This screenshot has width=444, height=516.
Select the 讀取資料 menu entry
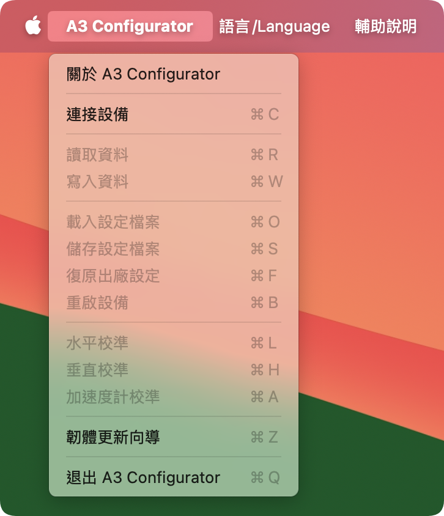pos(98,155)
